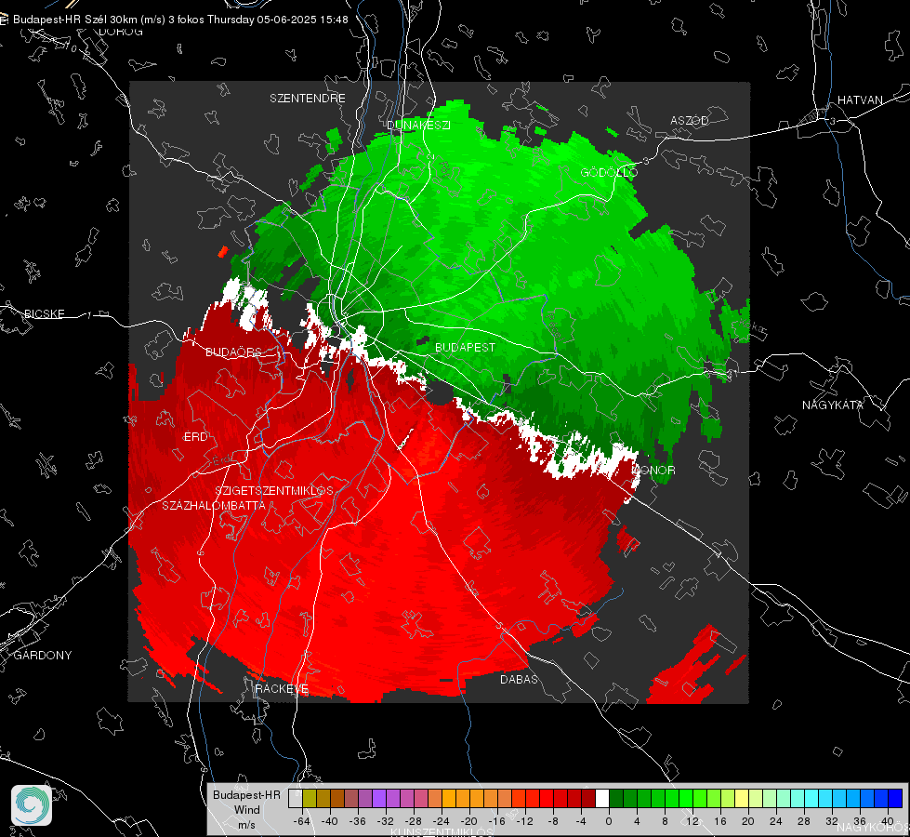
Task: Click the m/s unit label in legend
Action: click(246, 824)
